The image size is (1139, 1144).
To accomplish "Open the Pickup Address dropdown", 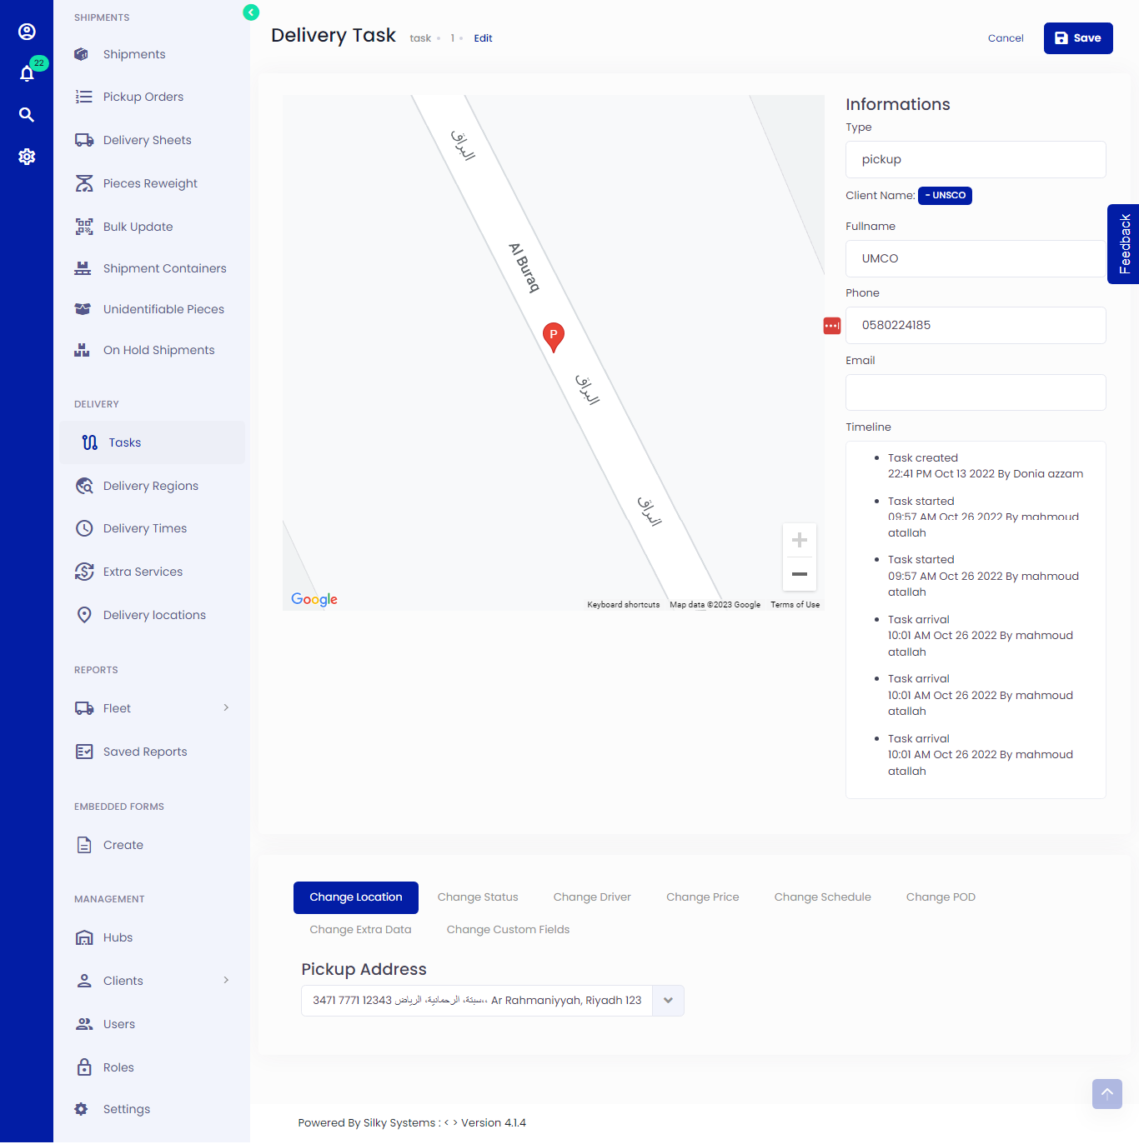I will tap(667, 1000).
